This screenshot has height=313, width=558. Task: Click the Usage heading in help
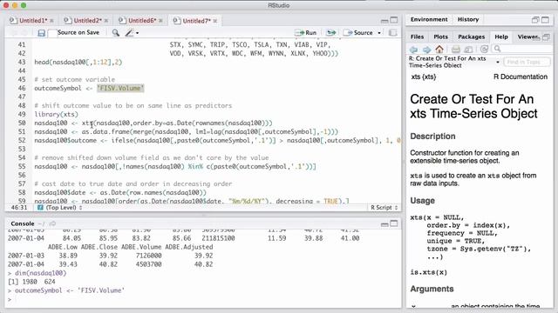tap(422, 201)
